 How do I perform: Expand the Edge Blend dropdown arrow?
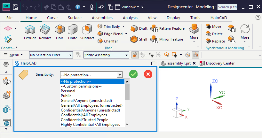[126, 34]
